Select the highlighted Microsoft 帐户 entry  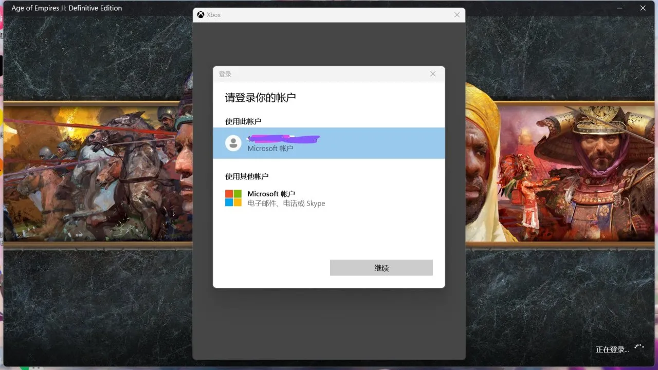click(x=329, y=143)
